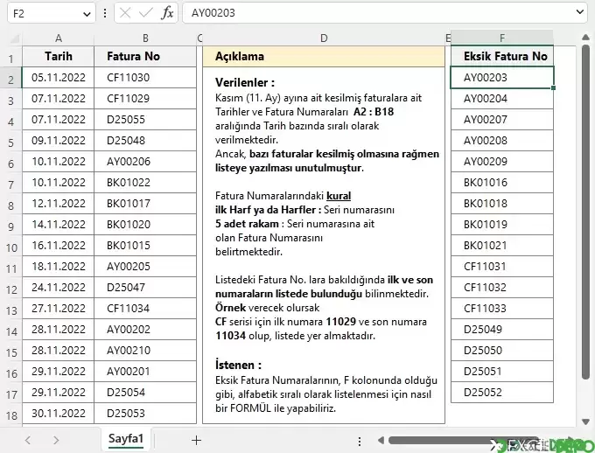Click the Açıklama header cell
This screenshot has width=595, height=453.
[x=324, y=57]
